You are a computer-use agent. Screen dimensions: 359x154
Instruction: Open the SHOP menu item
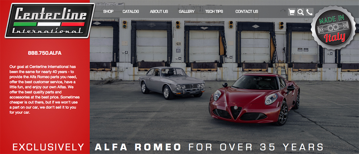pyautogui.click(x=108, y=12)
